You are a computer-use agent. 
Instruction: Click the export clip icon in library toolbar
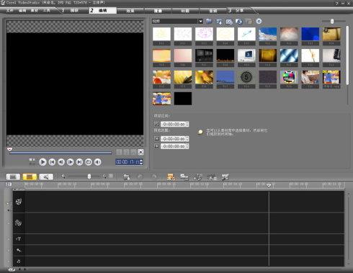tap(238, 22)
